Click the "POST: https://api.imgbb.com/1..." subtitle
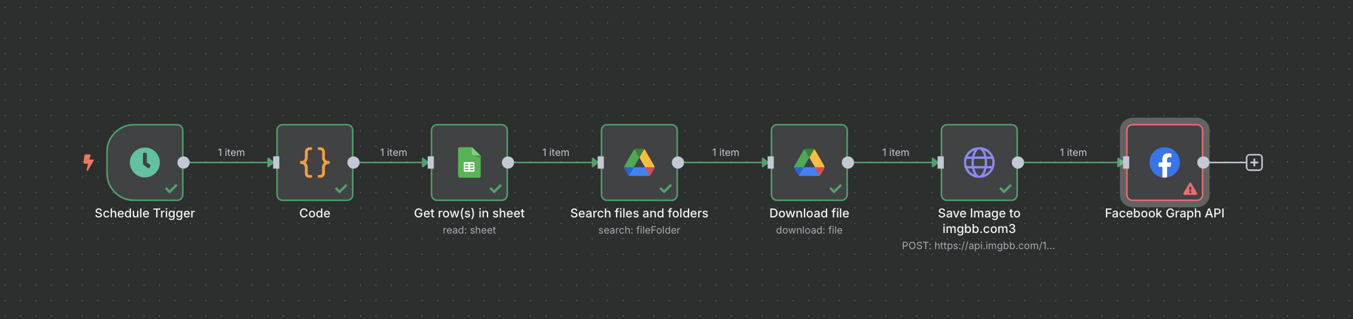The height and width of the screenshot is (319, 1353). [x=978, y=246]
